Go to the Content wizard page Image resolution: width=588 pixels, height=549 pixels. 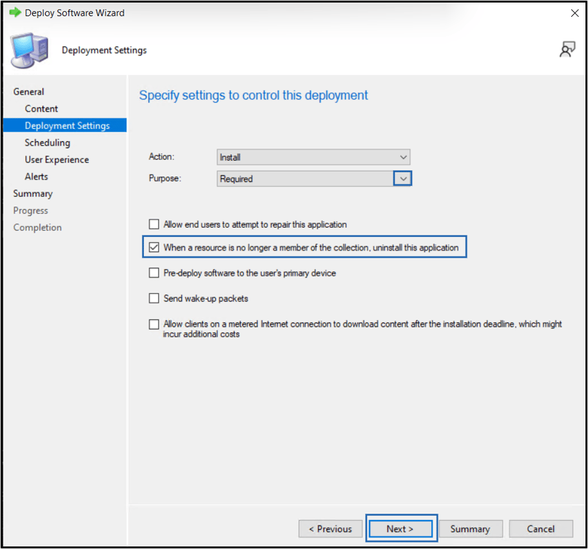[41, 109]
